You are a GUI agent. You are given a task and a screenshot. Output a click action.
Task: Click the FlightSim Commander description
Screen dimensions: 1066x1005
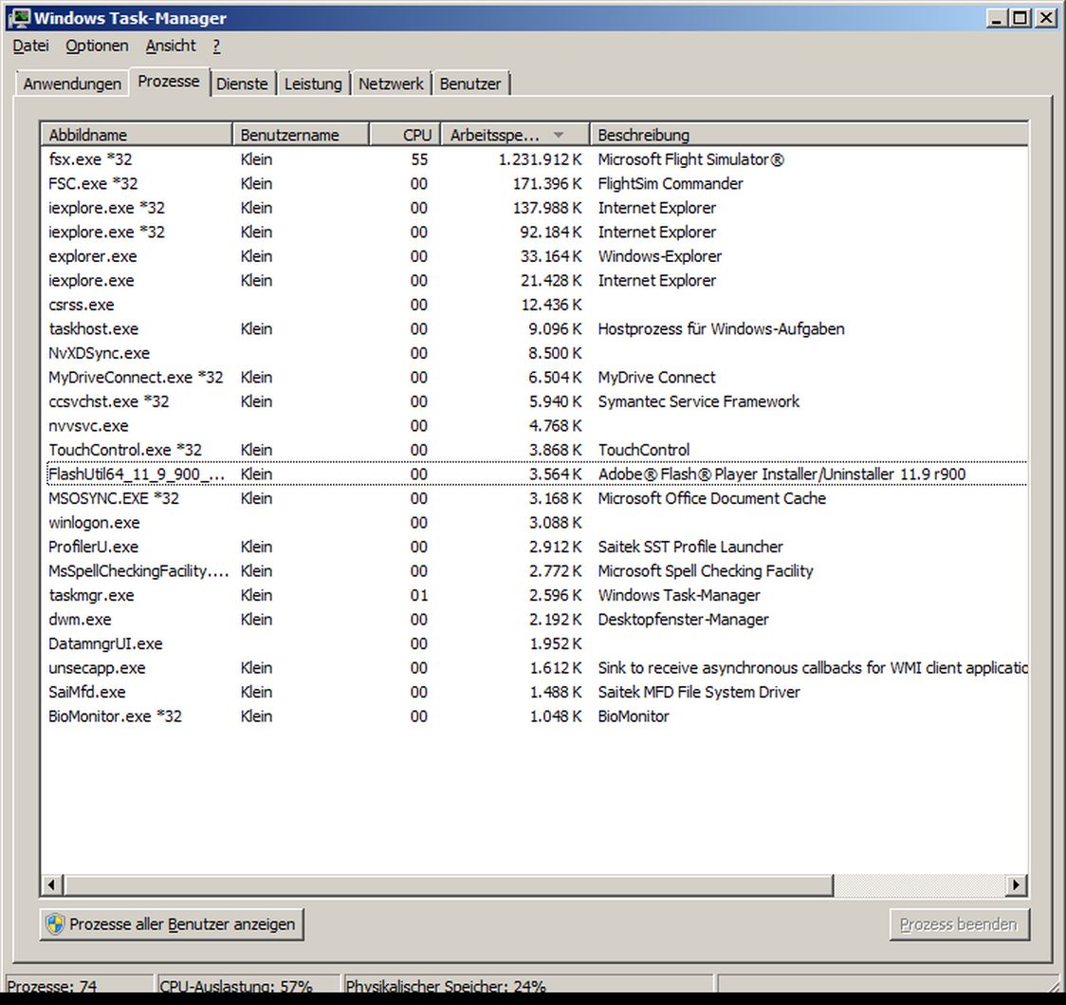coord(671,184)
